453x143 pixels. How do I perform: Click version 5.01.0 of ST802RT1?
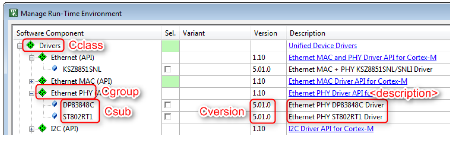pos(261,117)
